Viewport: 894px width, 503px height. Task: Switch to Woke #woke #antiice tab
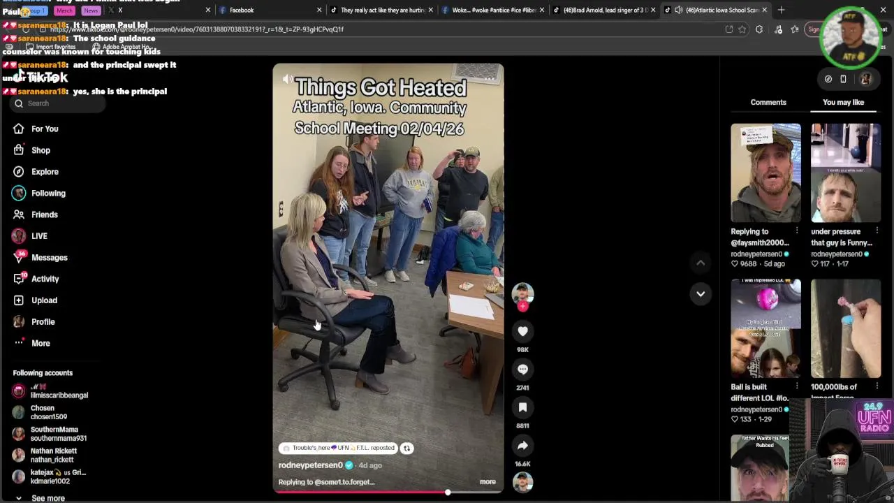492,10
